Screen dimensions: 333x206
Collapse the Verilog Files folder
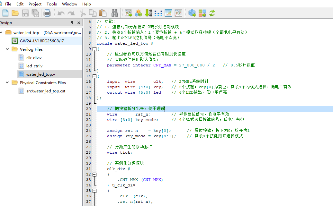click(7, 49)
